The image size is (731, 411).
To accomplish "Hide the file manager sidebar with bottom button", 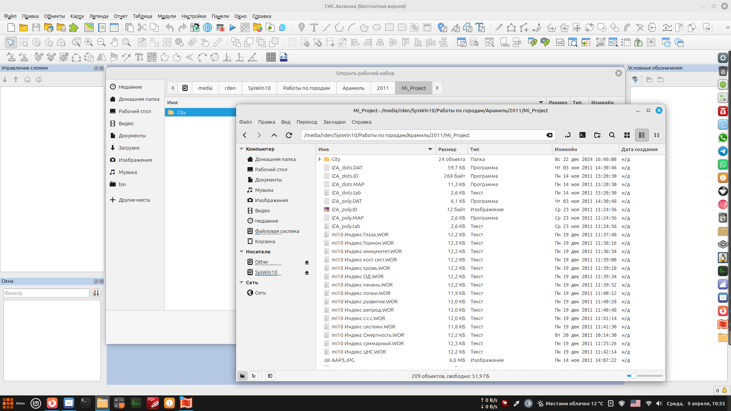I will click(x=270, y=376).
